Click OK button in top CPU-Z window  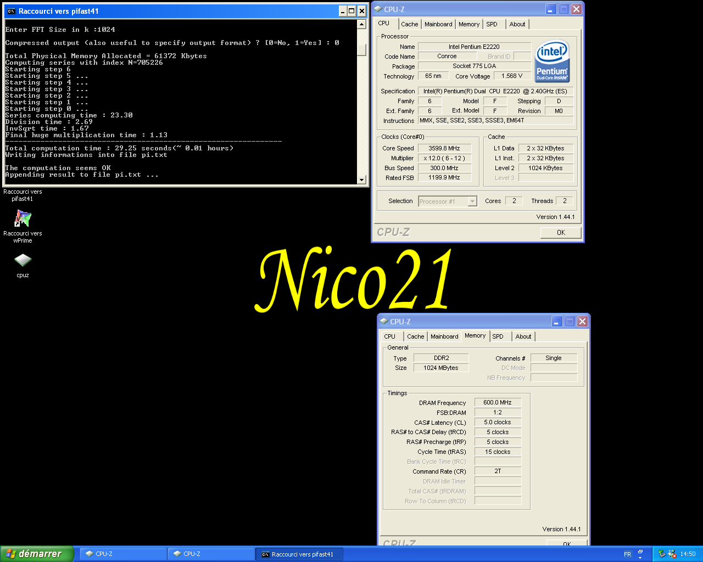561,233
